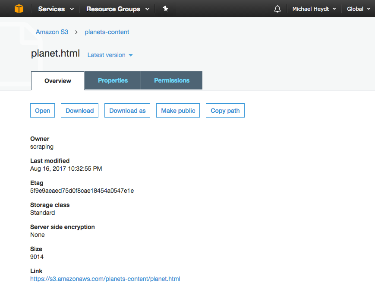Open the notifications bell icon
The width and height of the screenshot is (375, 290).
coord(277,9)
